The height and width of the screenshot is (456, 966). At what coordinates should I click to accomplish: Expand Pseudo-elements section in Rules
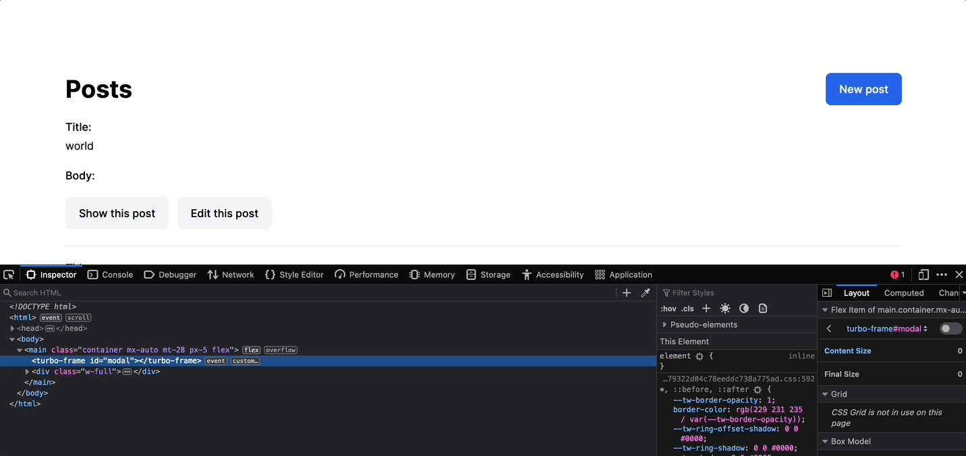pyautogui.click(x=664, y=324)
